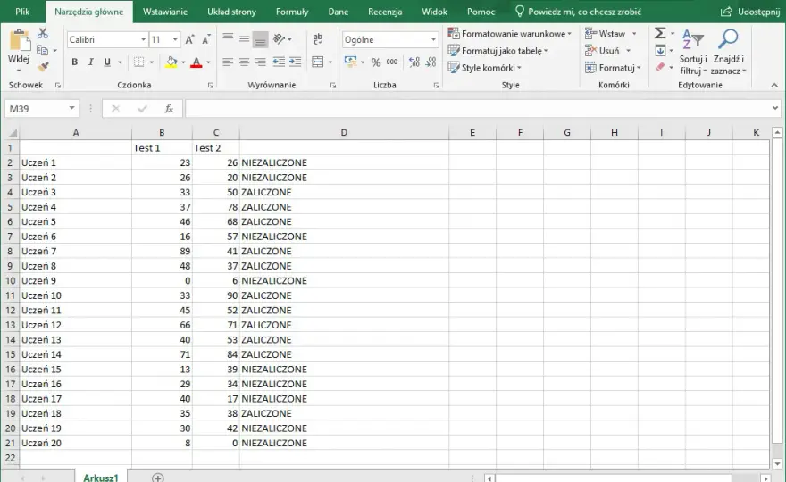This screenshot has width=786, height=482.
Task: Click the Clear eraser icon
Action: click(x=660, y=67)
